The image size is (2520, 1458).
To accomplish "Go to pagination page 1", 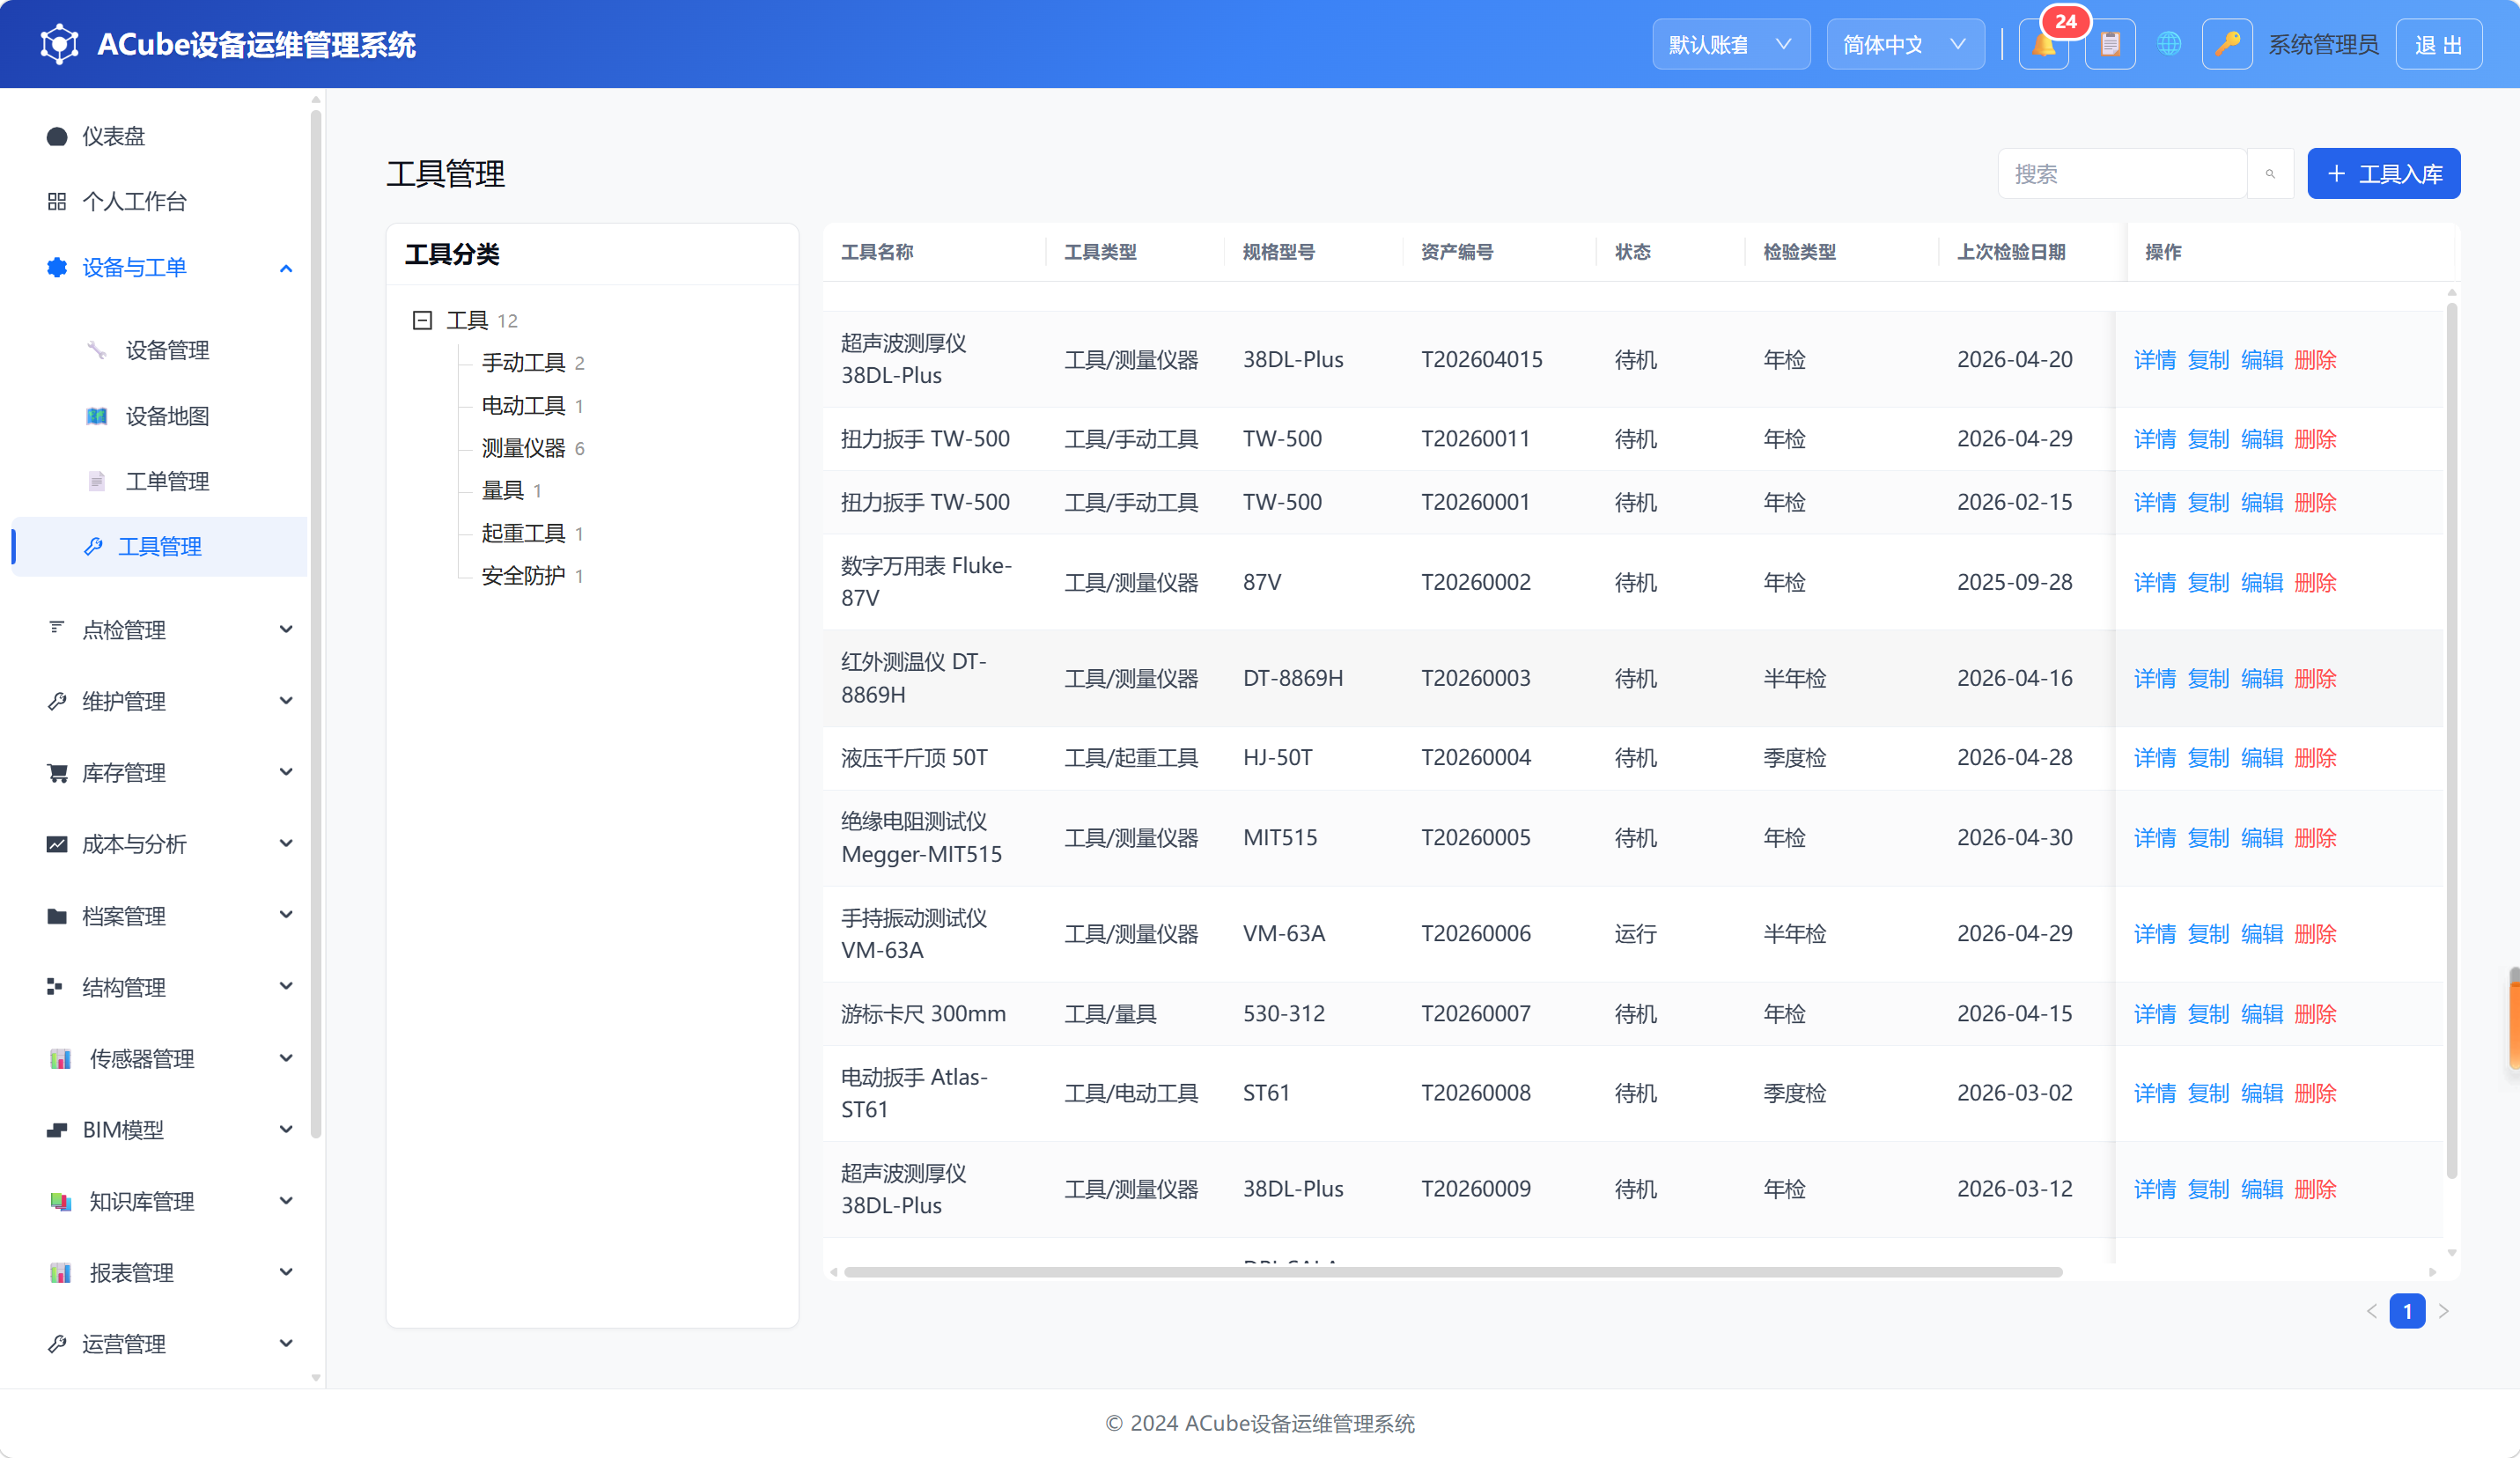I will [2406, 1311].
